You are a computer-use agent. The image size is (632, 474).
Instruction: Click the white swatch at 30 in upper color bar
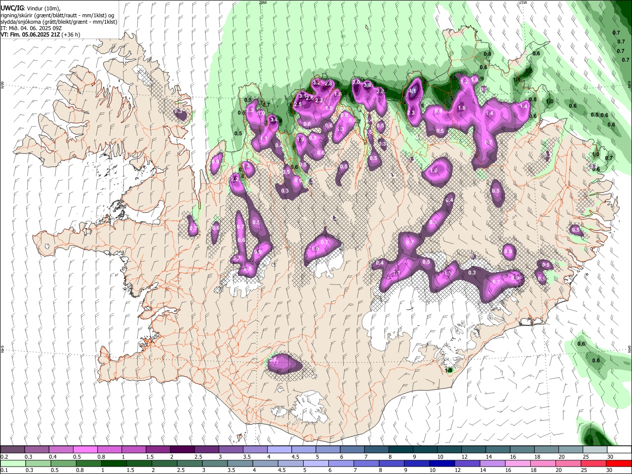point(619,450)
